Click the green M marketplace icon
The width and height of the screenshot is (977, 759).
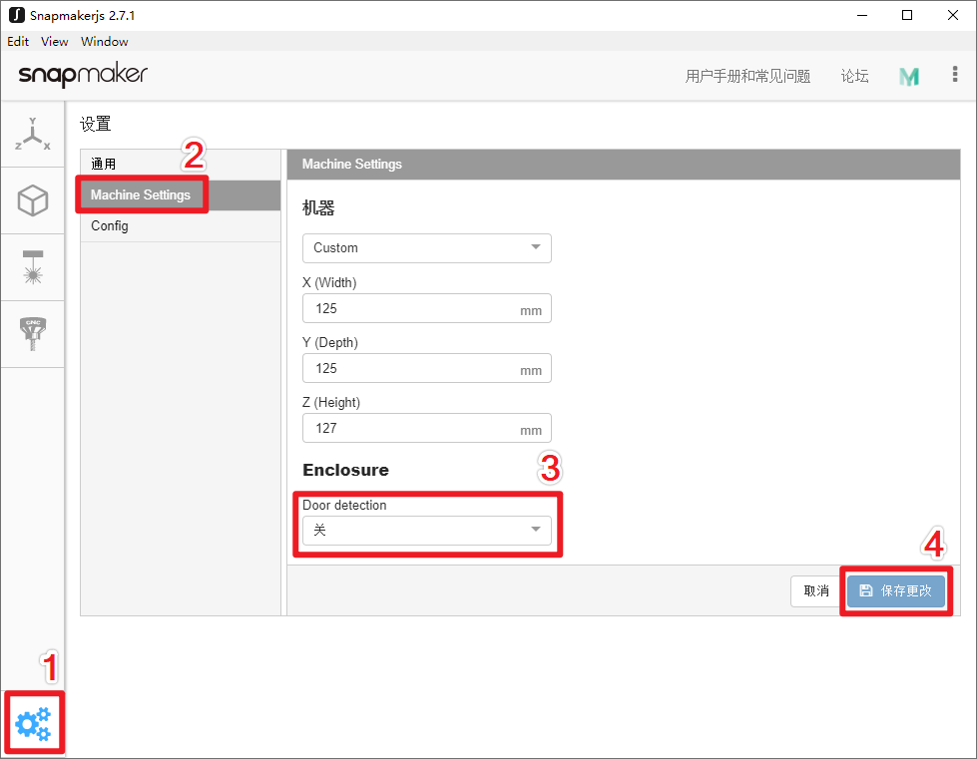point(909,77)
